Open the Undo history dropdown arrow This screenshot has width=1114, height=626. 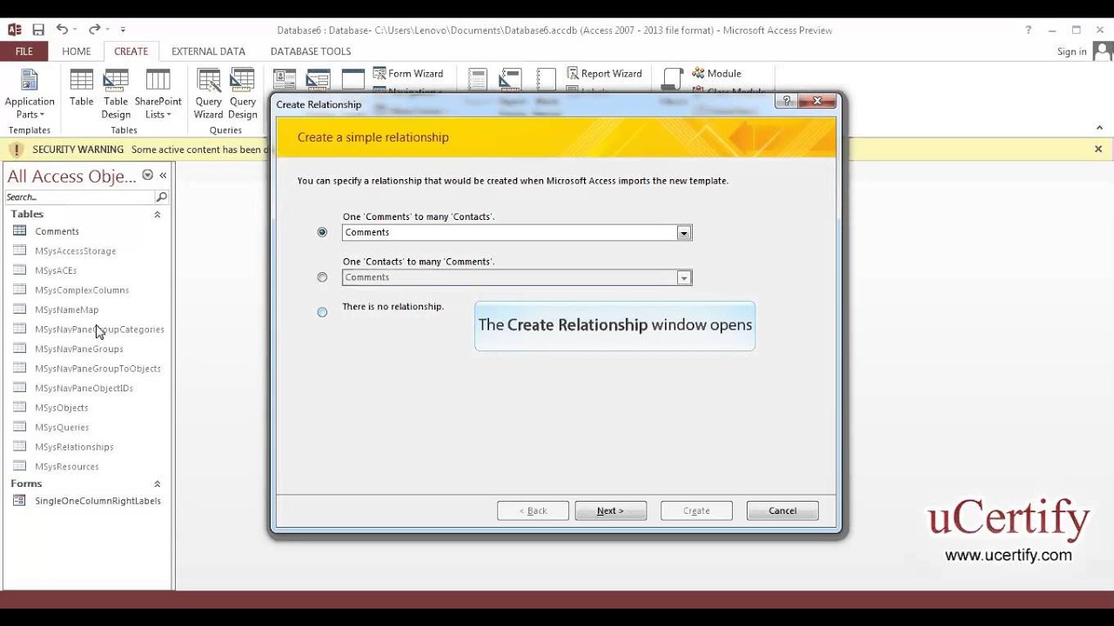75,30
